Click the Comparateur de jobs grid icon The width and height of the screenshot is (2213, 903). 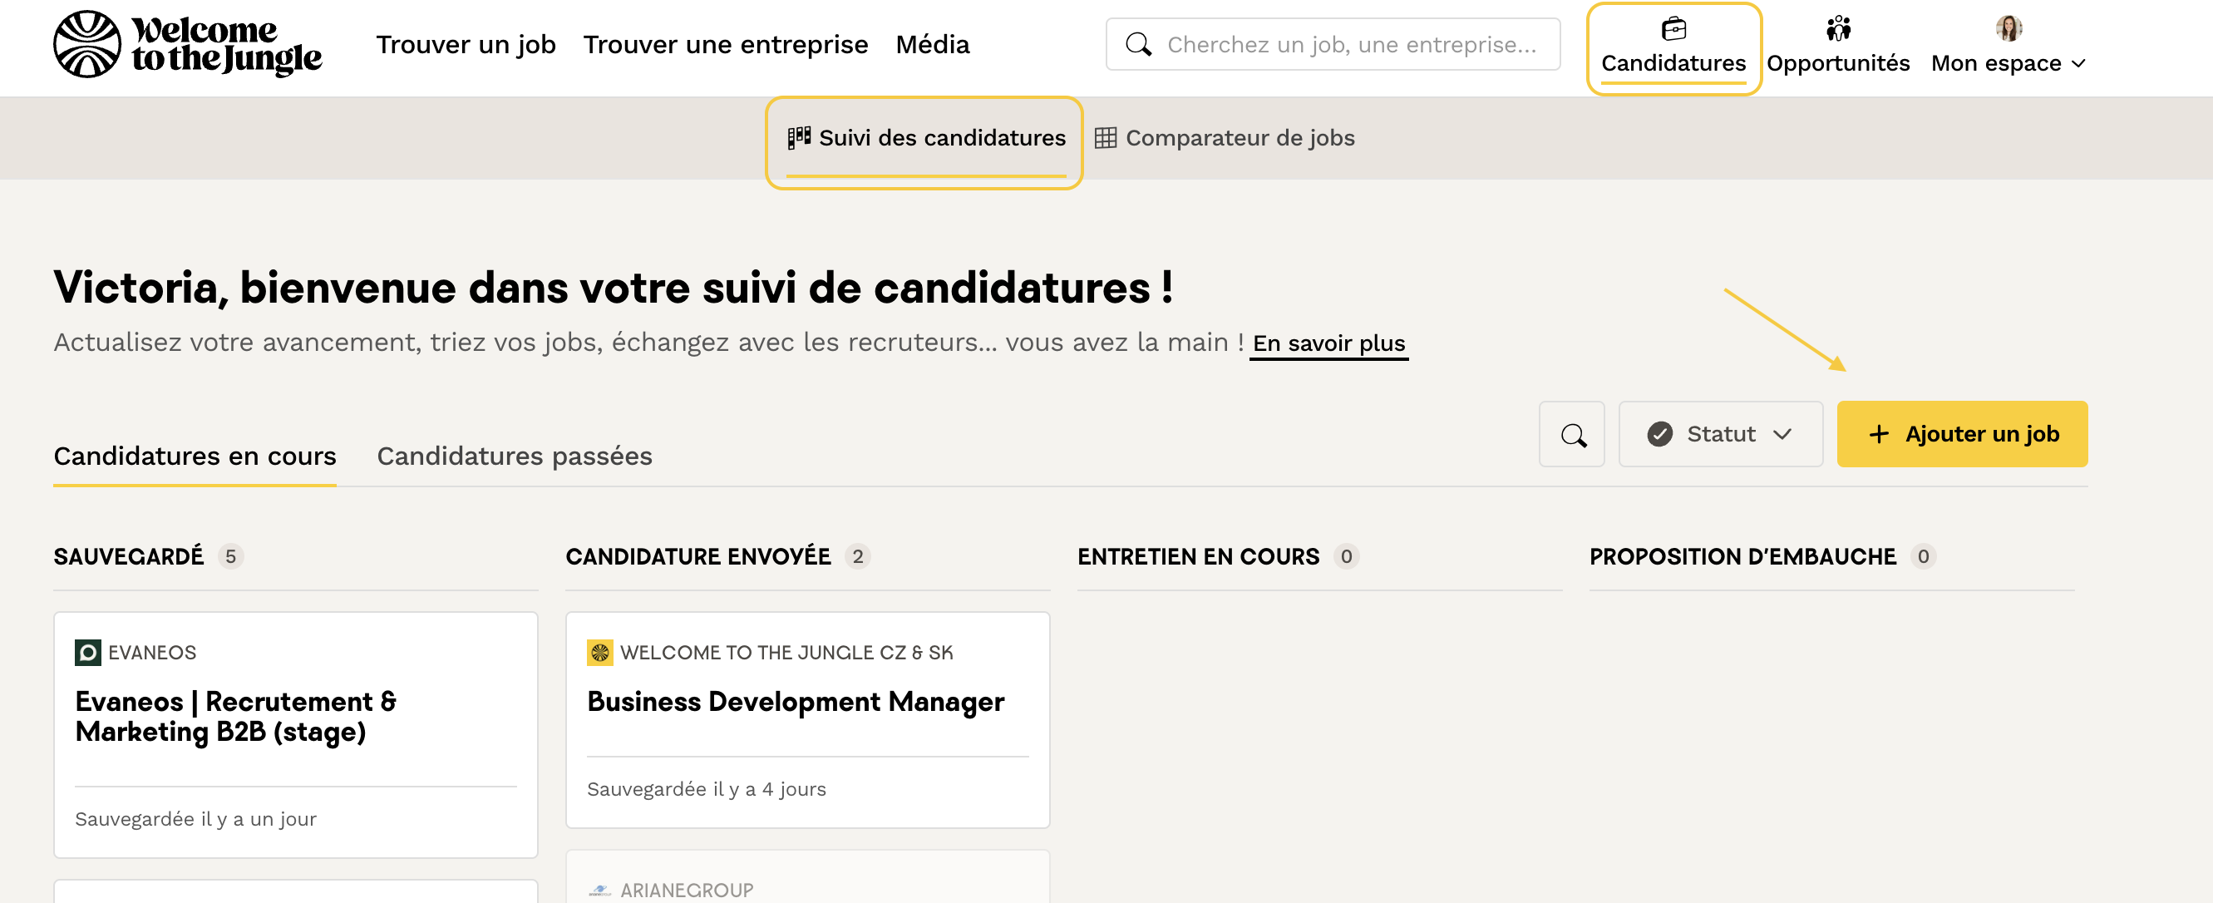pos(1105,137)
